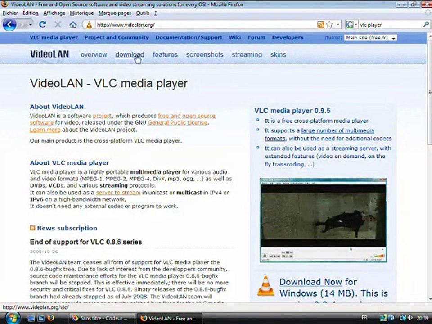This screenshot has height=324, width=432.
Task: Switch to the skins tab
Action: tap(278, 54)
